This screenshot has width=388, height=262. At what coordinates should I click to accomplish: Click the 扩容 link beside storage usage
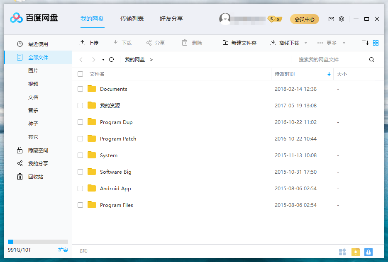coord(63,250)
